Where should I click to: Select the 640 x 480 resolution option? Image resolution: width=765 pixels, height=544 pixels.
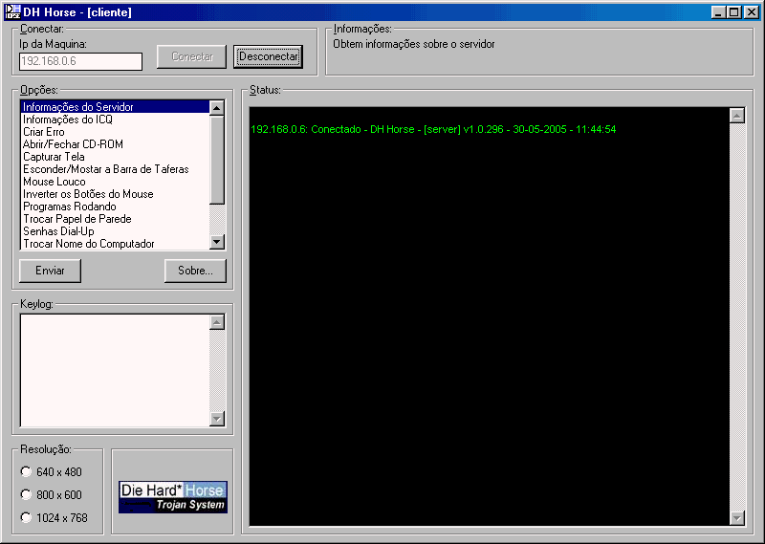(26, 471)
